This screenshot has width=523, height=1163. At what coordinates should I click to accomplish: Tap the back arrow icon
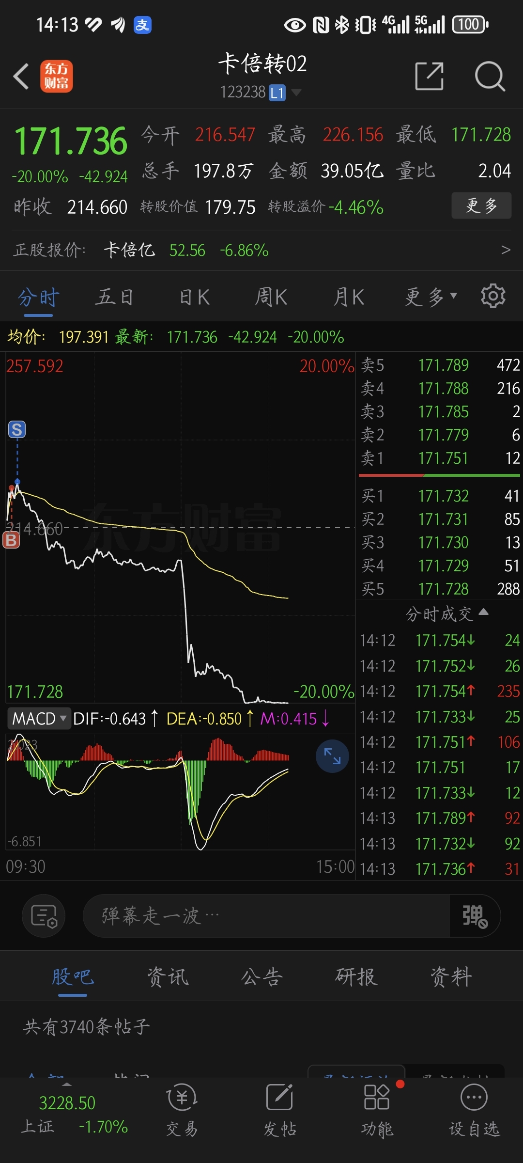[x=21, y=76]
